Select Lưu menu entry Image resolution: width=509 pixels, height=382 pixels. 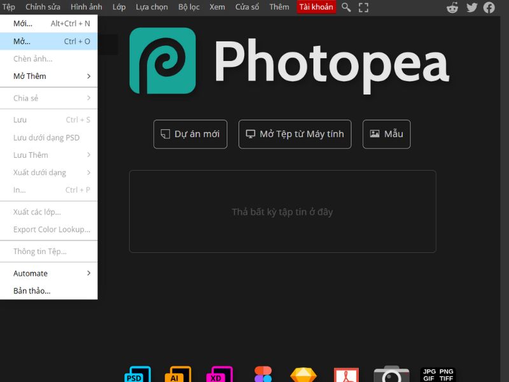tap(49, 120)
